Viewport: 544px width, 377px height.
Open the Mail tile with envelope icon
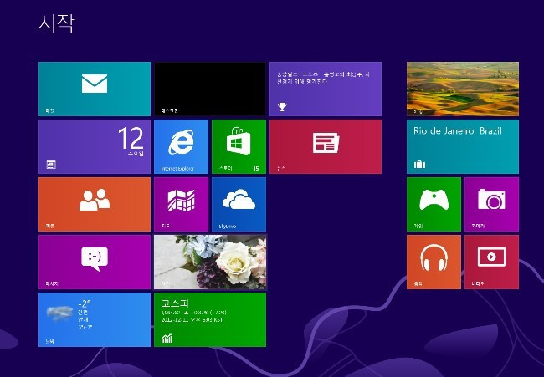95,89
